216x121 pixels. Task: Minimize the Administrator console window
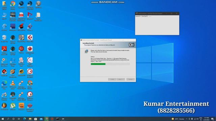pyautogui.click(x=166, y=13)
